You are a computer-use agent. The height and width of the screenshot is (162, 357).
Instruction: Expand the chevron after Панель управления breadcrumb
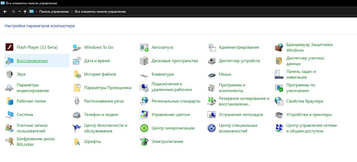point(72,12)
